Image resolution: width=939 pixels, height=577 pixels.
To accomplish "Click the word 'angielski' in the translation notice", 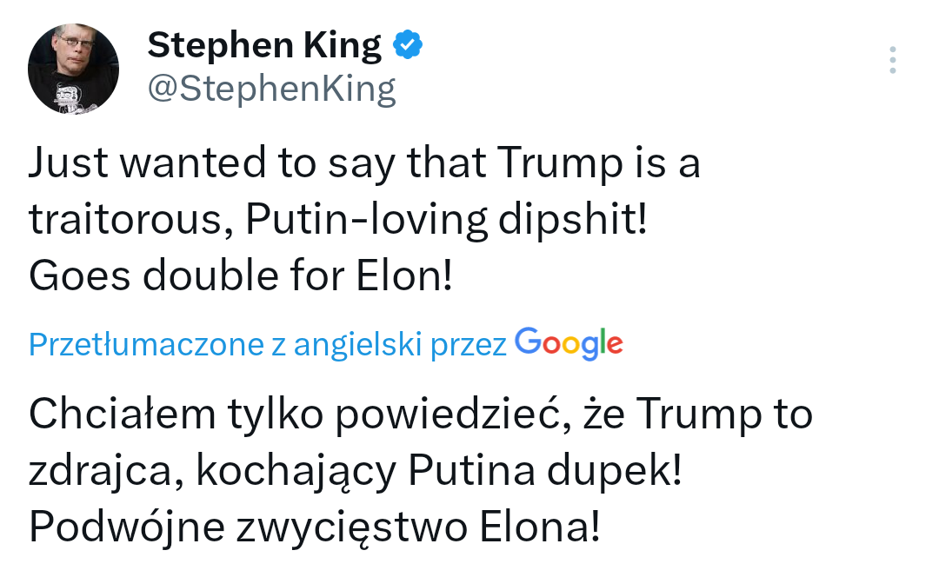I will tap(357, 346).
